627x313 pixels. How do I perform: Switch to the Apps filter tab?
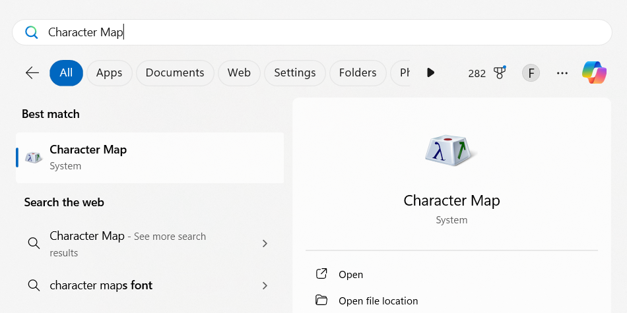click(x=109, y=72)
